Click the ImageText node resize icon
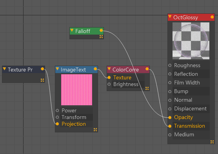The height and width of the screenshot is (154, 218). click(x=95, y=130)
